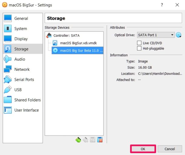Open the USB settings category
185x155 pixels.
(x=18, y=90)
